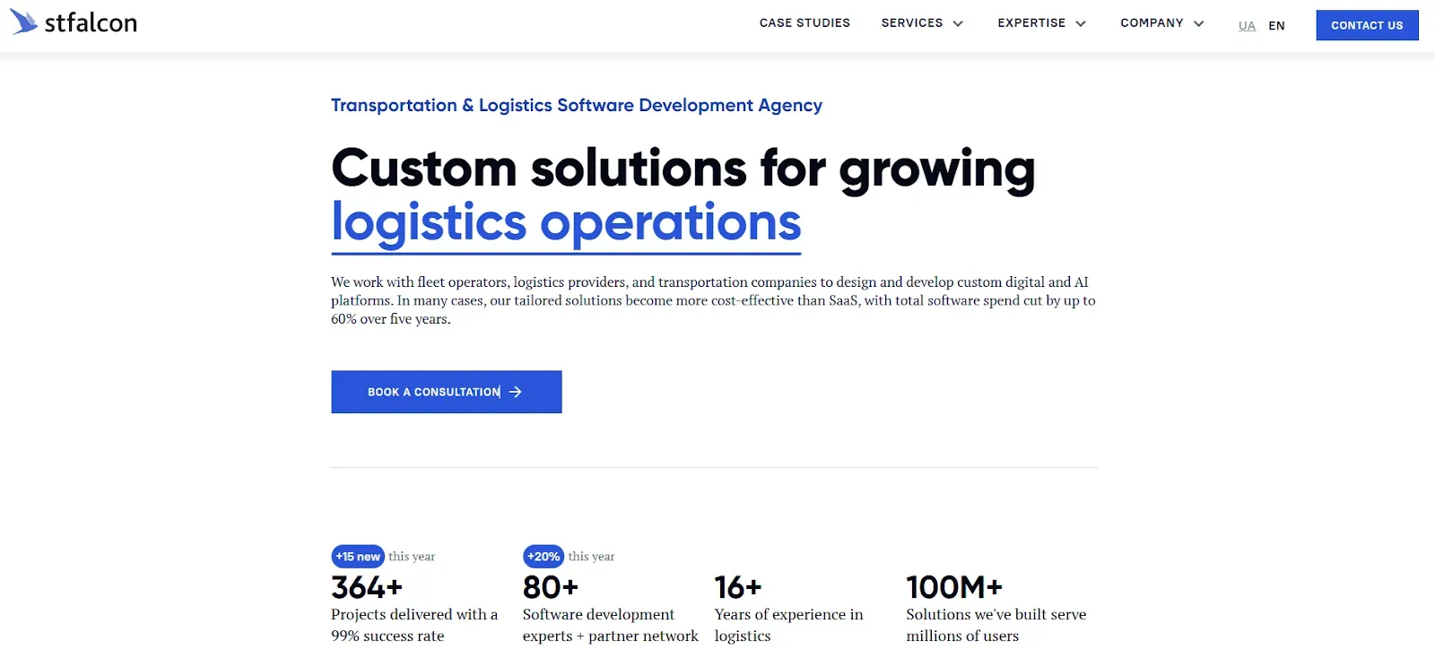The height and width of the screenshot is (658, 1435).
Task: Click the arrow icon in consultation button
Action: pyautogui.click(x=516, y=392)
